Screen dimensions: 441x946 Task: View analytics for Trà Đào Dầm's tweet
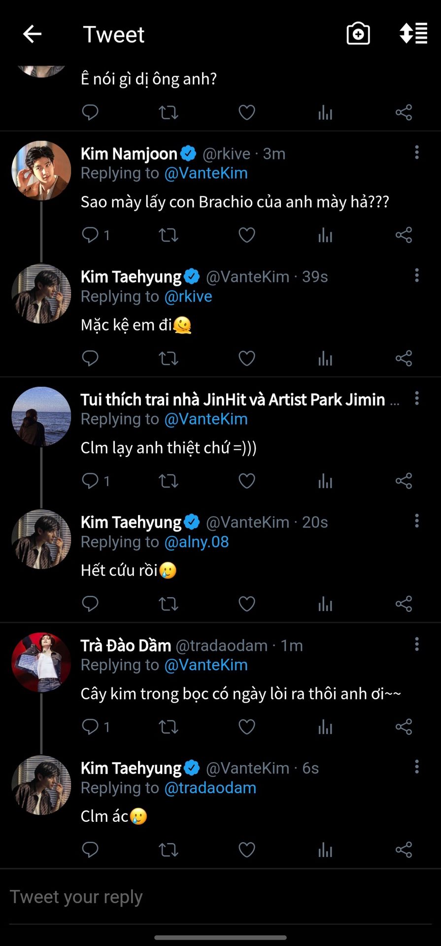pos(325,727)
